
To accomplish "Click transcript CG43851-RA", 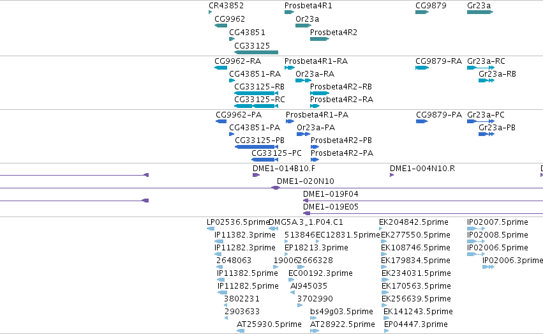I will click(232, 80).
